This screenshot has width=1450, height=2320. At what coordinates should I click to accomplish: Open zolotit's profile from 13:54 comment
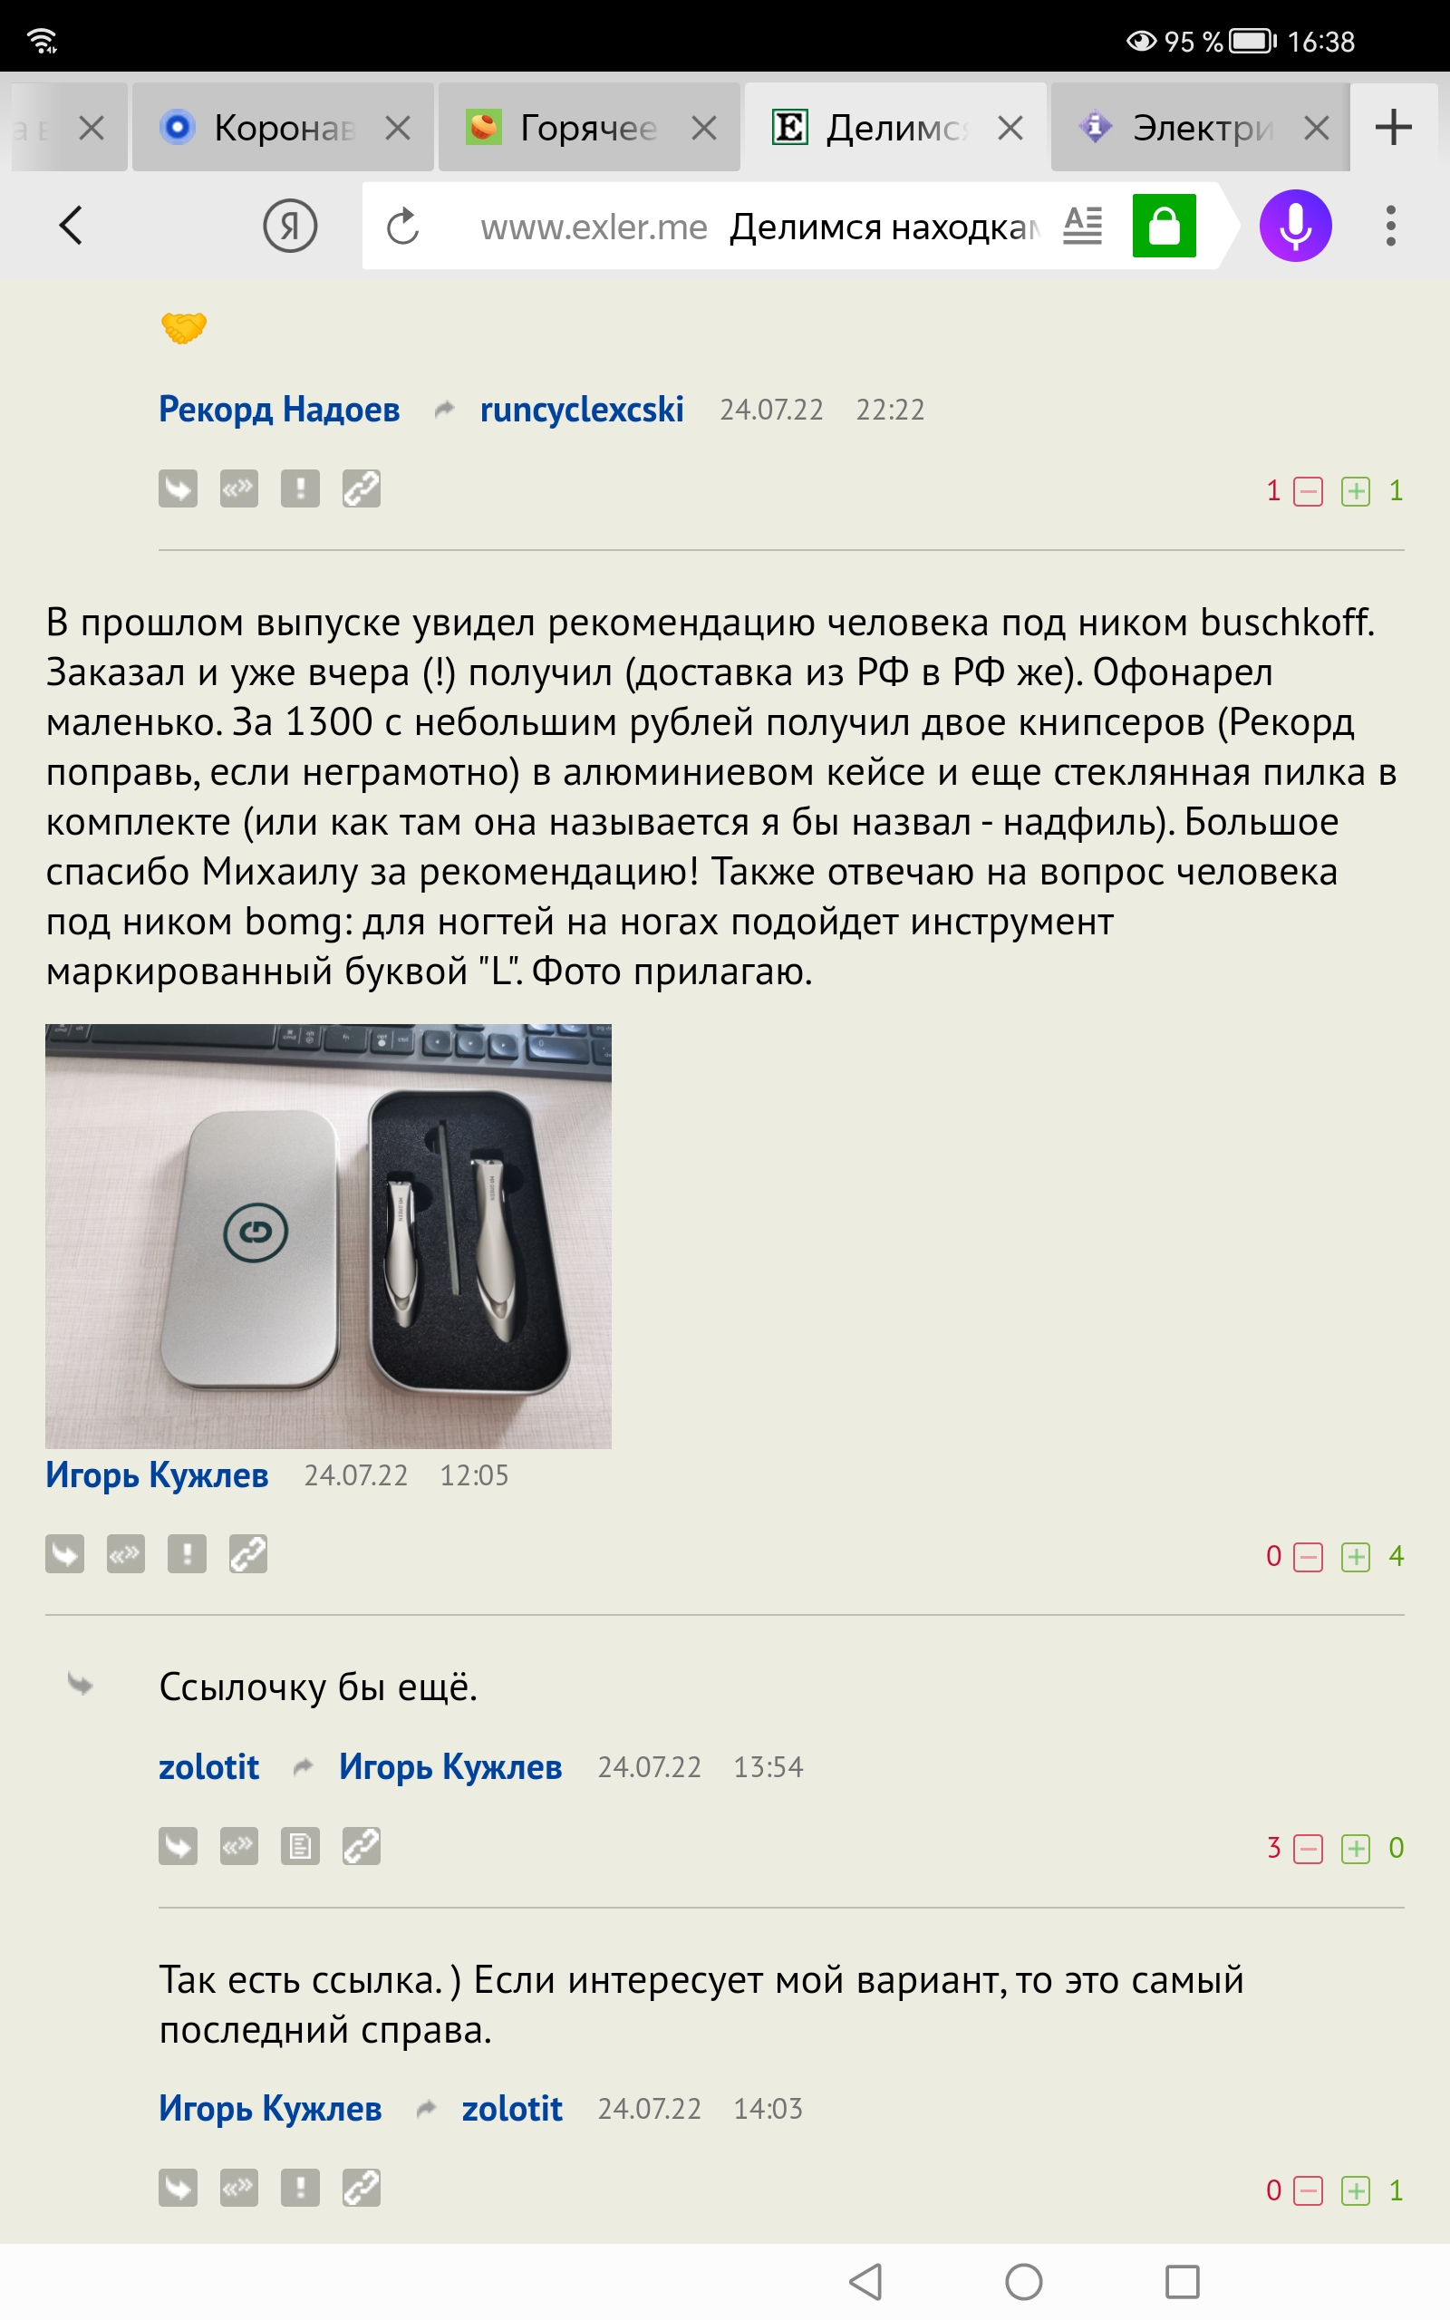click(208, 1767)
